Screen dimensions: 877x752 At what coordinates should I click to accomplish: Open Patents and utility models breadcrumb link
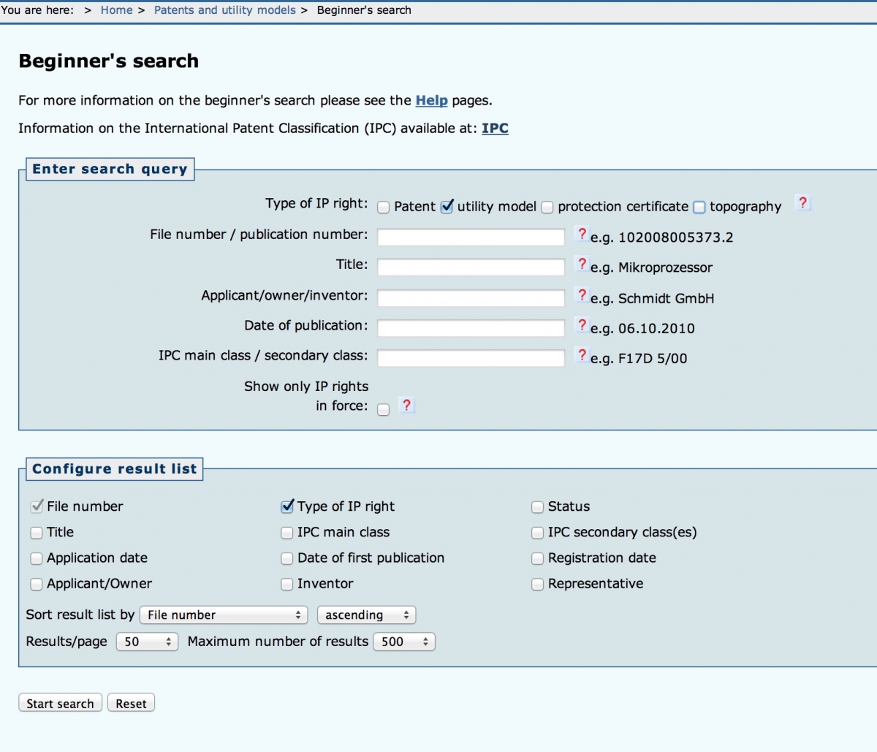[224, 10]
